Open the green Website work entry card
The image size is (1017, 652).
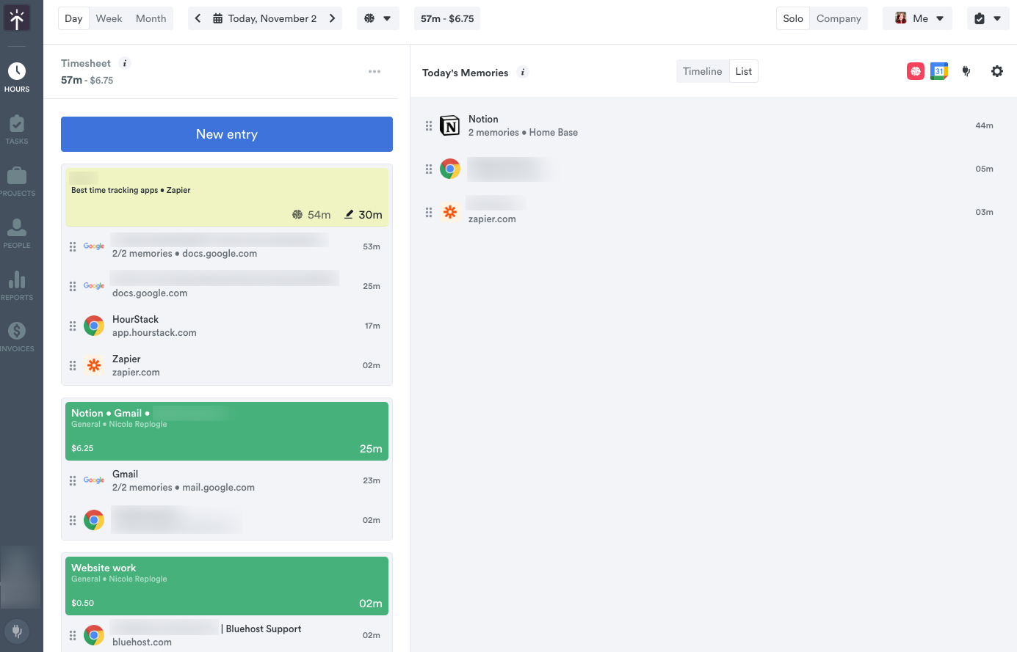tap(227, 586)
